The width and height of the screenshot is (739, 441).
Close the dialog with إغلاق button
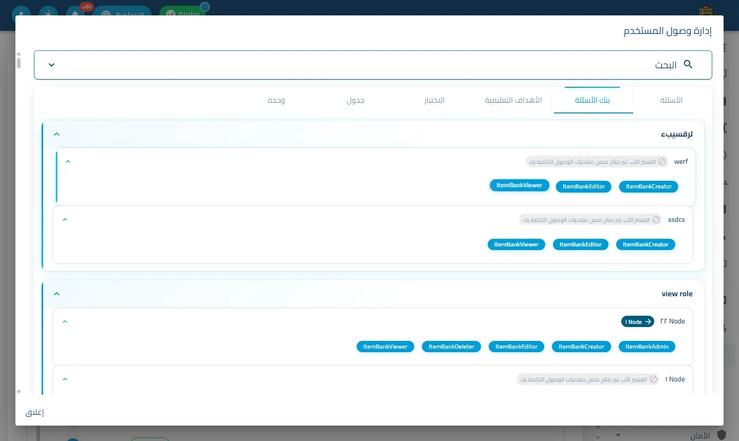click(x=35, y=413)
